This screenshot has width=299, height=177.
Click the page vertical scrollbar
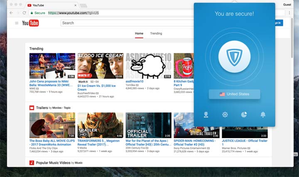coord(292,38)
